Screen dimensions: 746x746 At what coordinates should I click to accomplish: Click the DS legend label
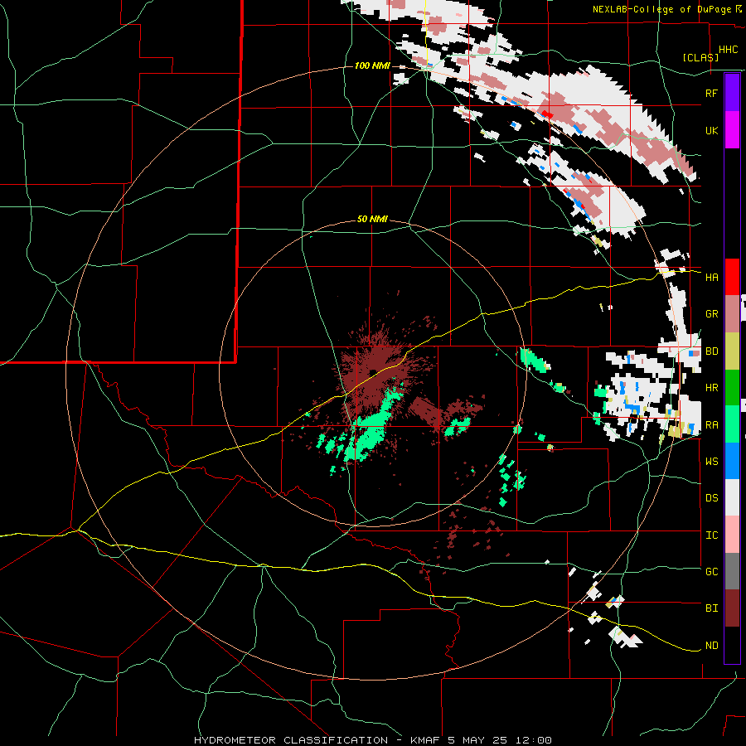pos(711,498)
